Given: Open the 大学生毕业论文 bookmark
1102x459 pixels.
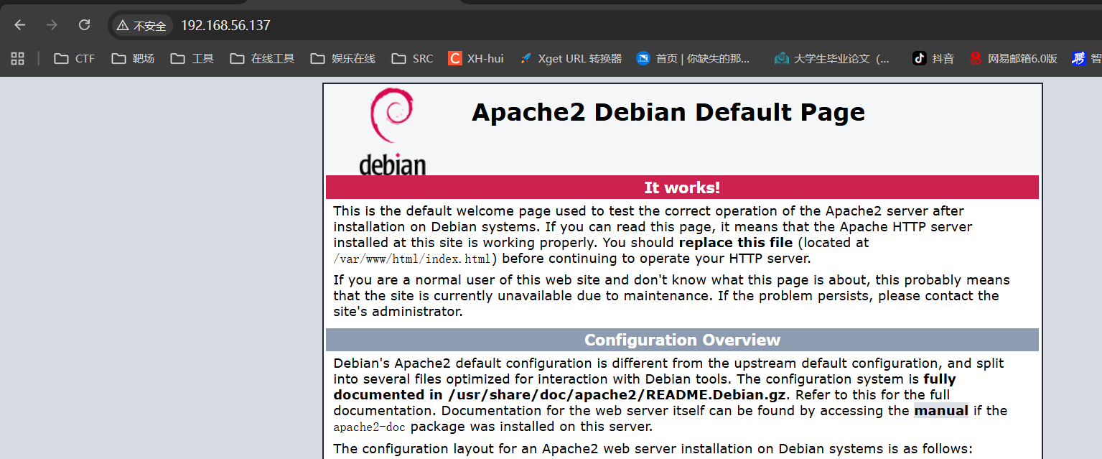Looking at the screenshot, I should (832, 59).
